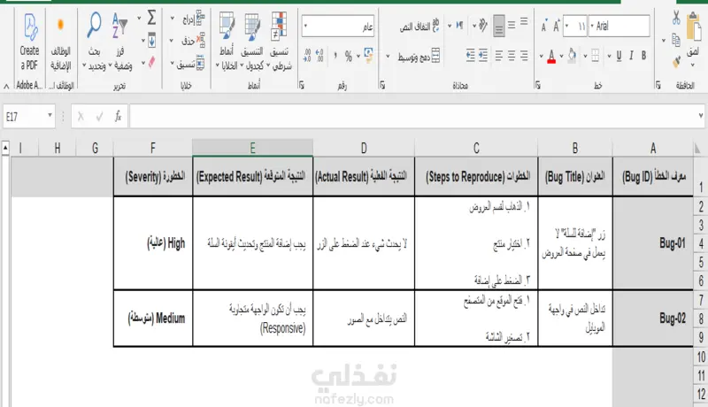
Task: Click the Cut scissors icon
Action: (x=676, y=18)
